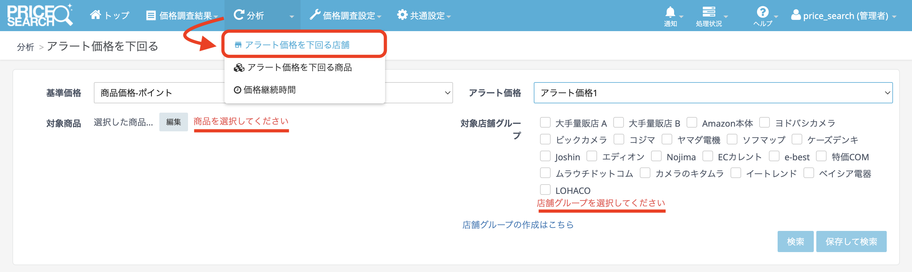912x272 pixels.
Task: Click the 保存して検索 button
Action: tap(851, 242)
